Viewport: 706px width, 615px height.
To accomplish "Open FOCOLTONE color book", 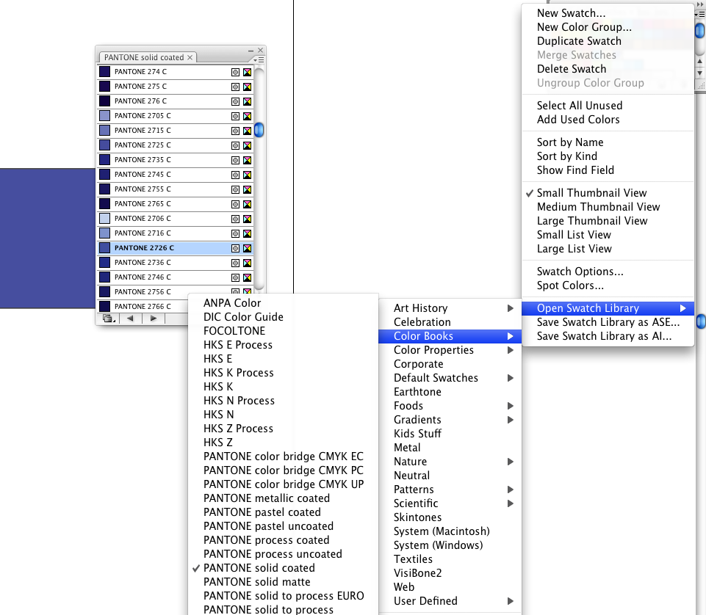I will pos(234,331).
